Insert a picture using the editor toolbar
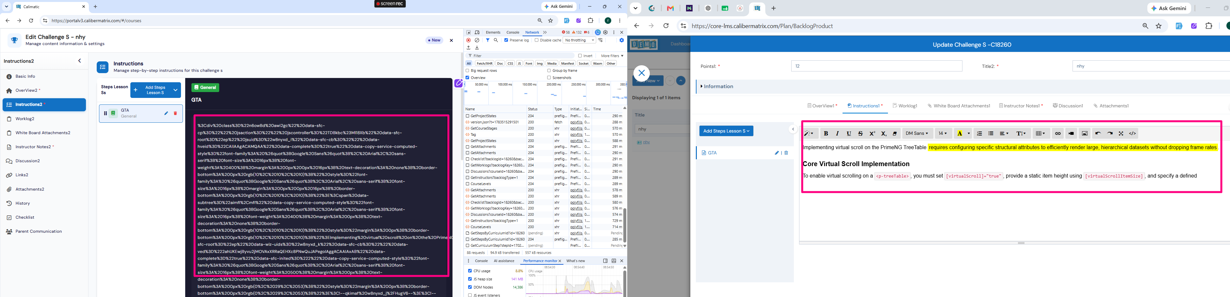 (x=1084, y=133)
